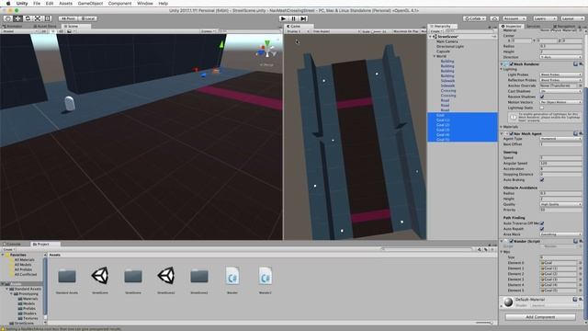Switch to the Asset Store tab
588x331 pixels.
pyautogui.click(x=45, y=27)
